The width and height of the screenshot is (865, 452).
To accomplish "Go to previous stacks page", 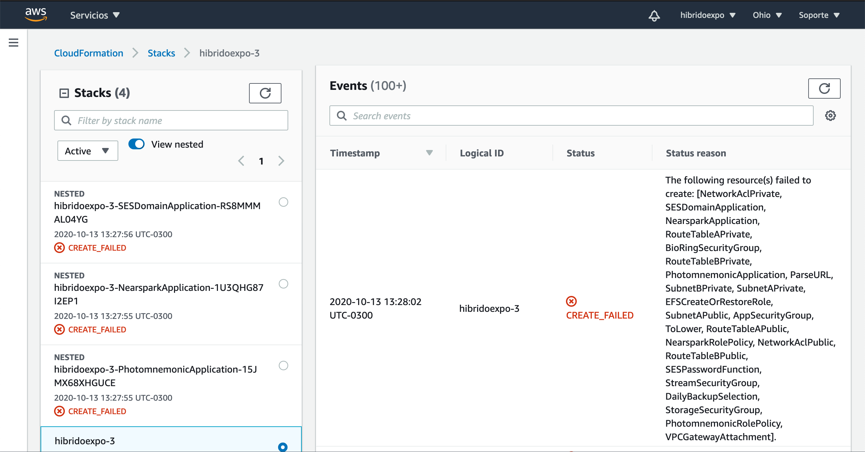I will click(241, 161).
